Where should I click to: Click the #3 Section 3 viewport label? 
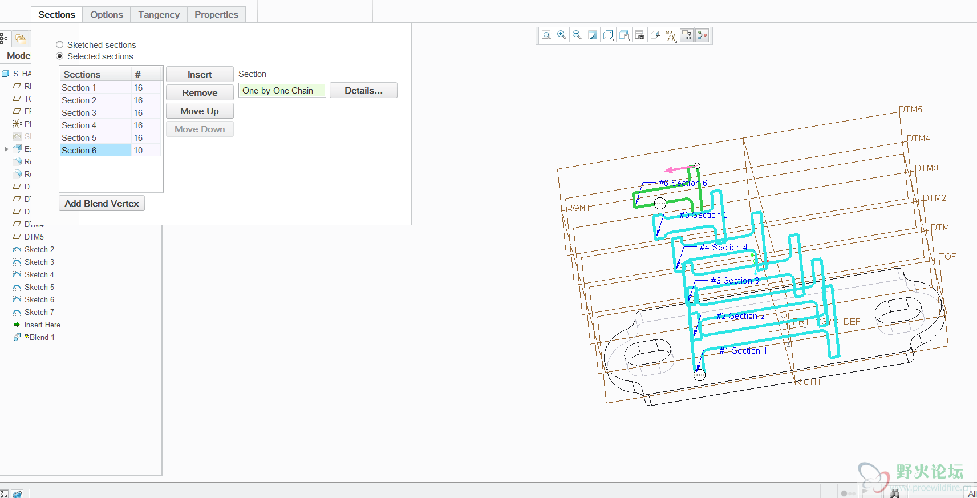pyautogui.click(x=735, y=280)
